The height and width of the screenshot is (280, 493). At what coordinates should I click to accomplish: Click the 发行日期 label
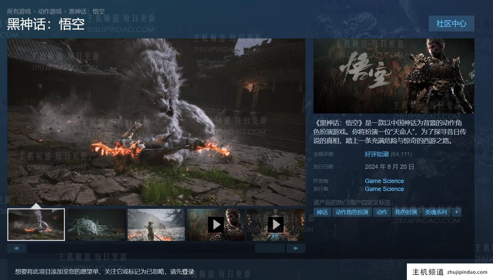tap(324, 167)
